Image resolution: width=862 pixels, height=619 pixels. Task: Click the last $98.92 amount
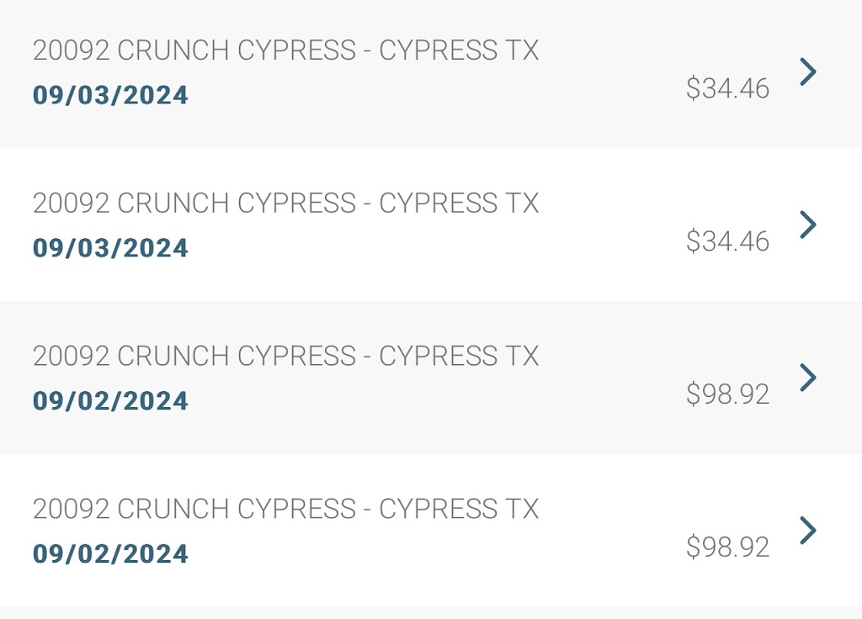point(727,548)
